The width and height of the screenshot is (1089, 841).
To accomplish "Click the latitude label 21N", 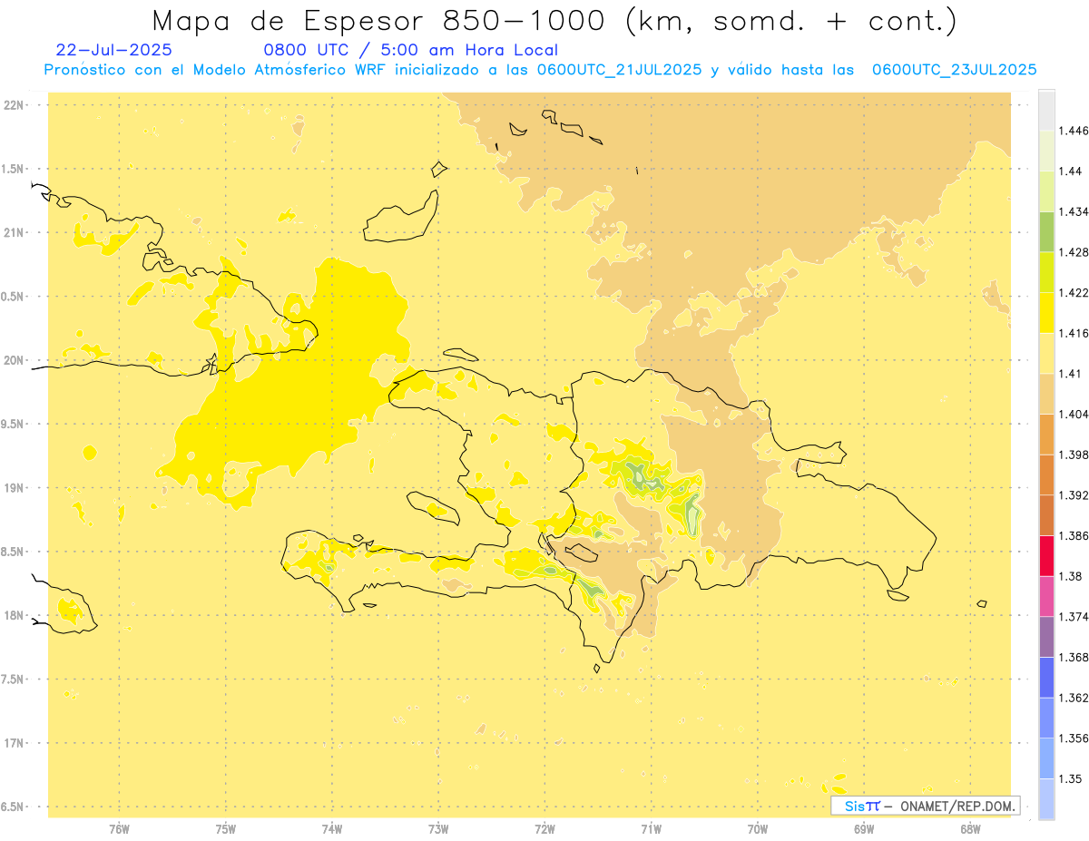I will point(14,232).
